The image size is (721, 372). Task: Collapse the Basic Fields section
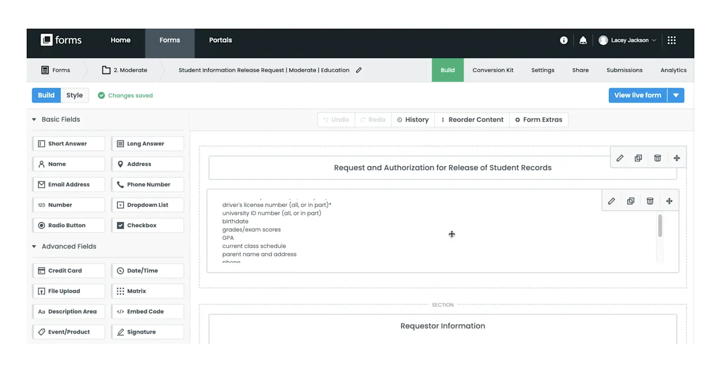click(x=34, y=119)
